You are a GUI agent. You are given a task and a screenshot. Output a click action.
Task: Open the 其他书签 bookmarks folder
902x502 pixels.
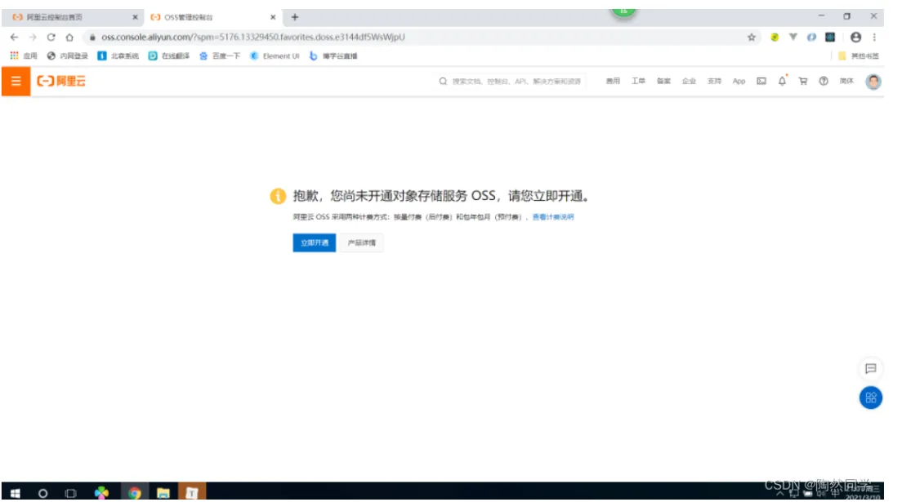858,56
